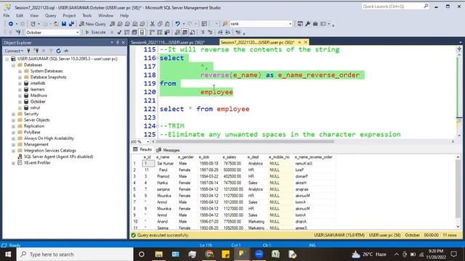Open File Explorer from the taskbar
Viewport: 465px width, 261px height.
pyautogui.click(x=159, y=254)
